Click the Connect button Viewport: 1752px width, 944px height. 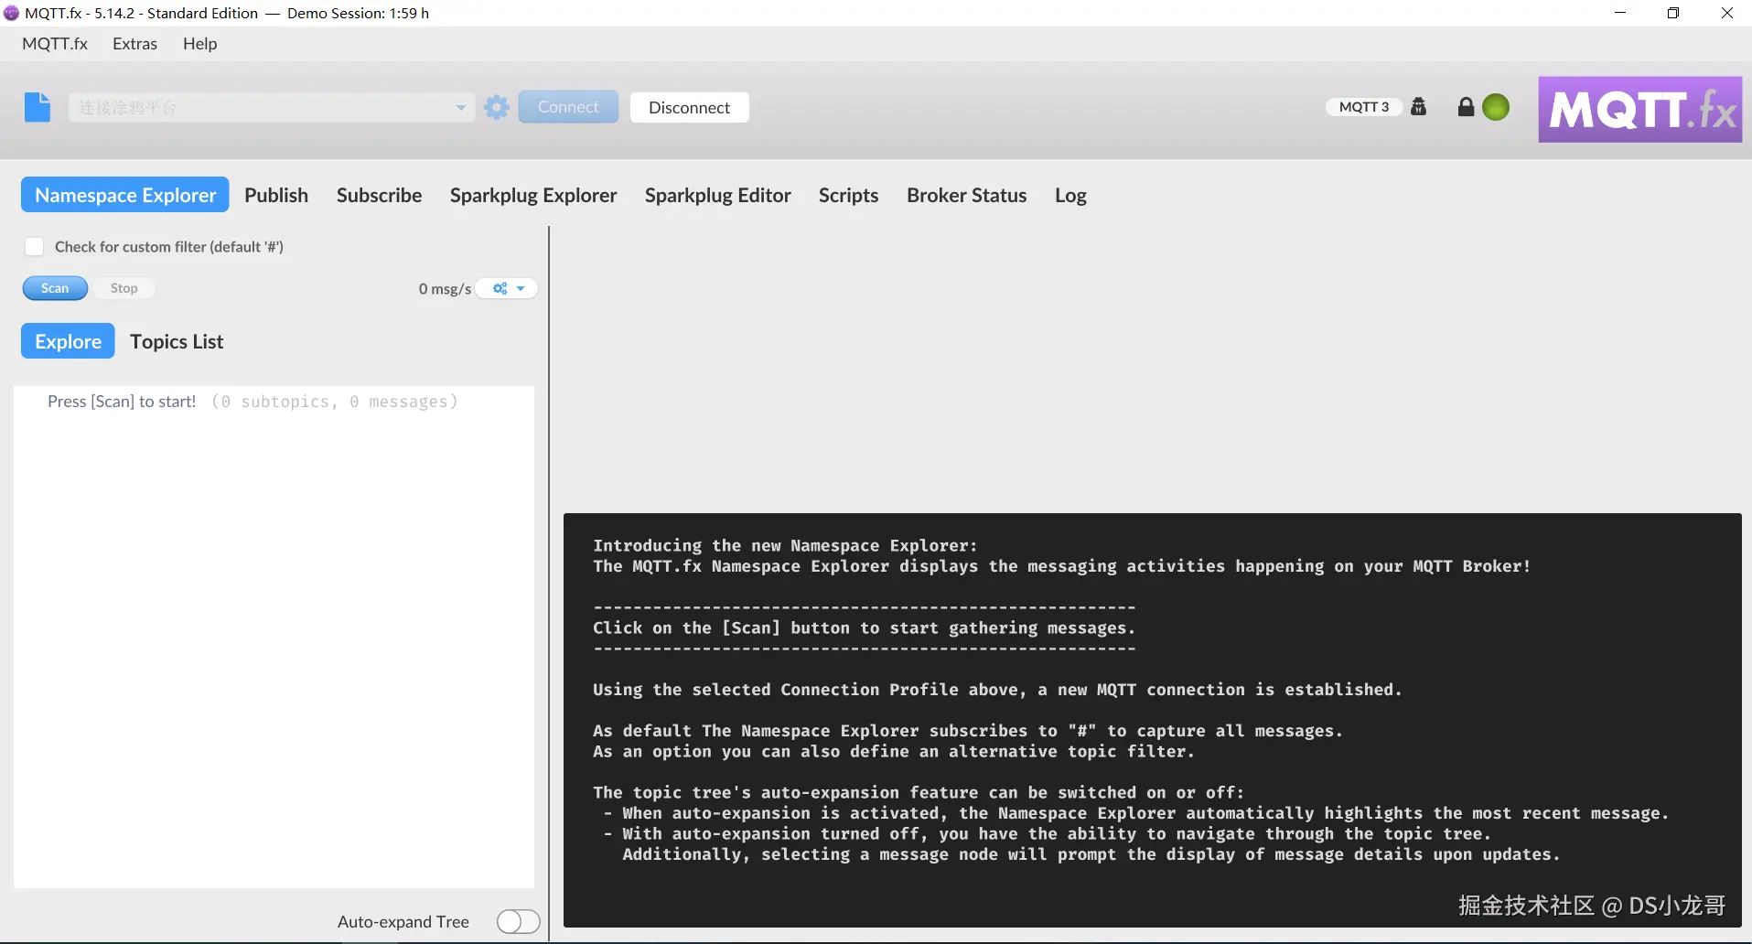tap(568, 107)
